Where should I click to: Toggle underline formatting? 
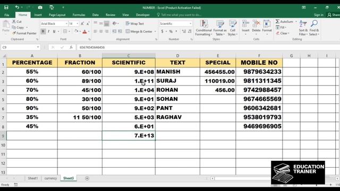click(x=54, y=31)
